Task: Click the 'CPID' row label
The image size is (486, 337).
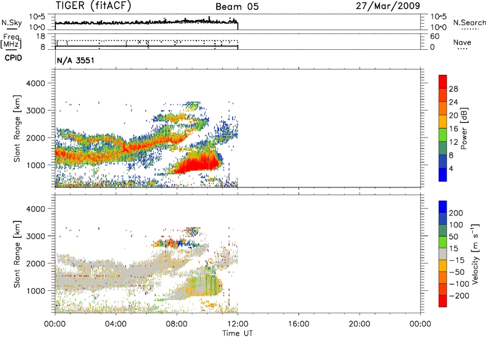Action: (x=13, y=58)
